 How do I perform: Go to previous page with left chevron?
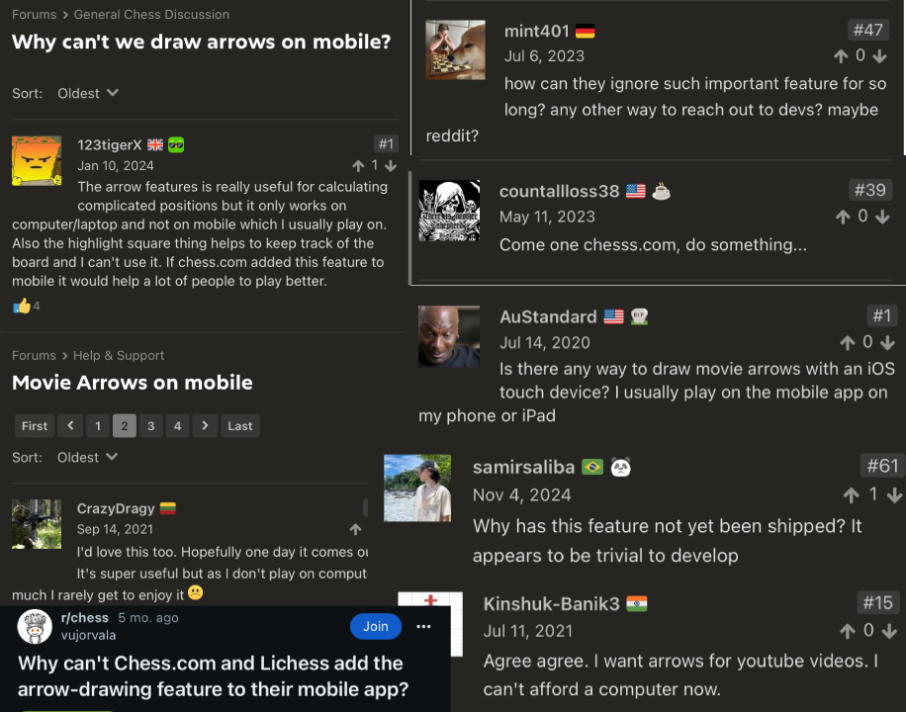click(x=70, y=426)
